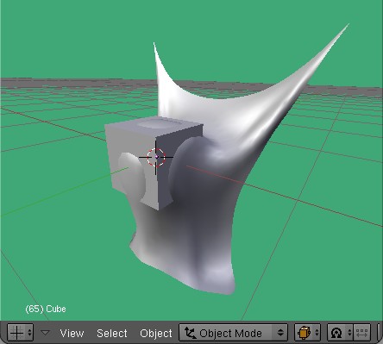The width and height of the screenshot is (383, 344).
Task: Expand the viewport shading selector arrows
Action: (317, 333)
